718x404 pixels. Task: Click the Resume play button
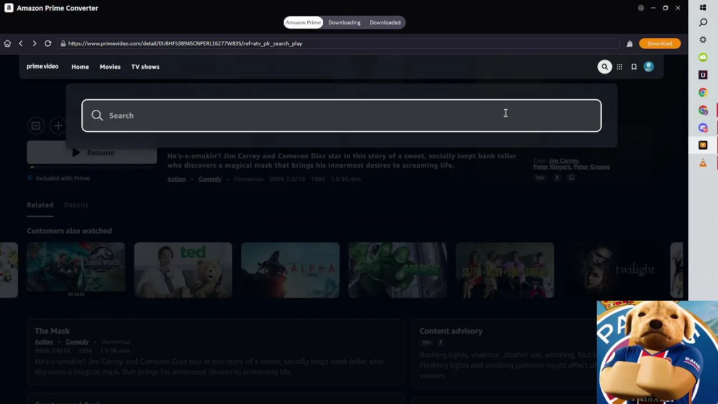(92, 153)
